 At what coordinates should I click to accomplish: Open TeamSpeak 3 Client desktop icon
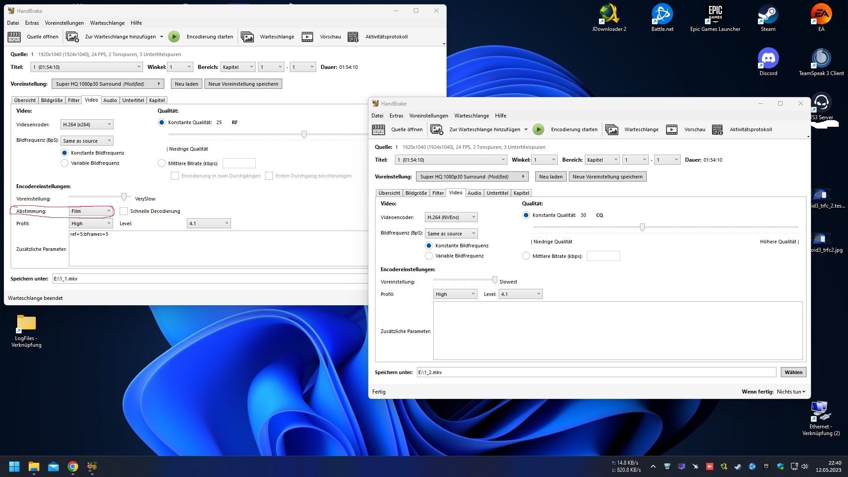point(821,62)
